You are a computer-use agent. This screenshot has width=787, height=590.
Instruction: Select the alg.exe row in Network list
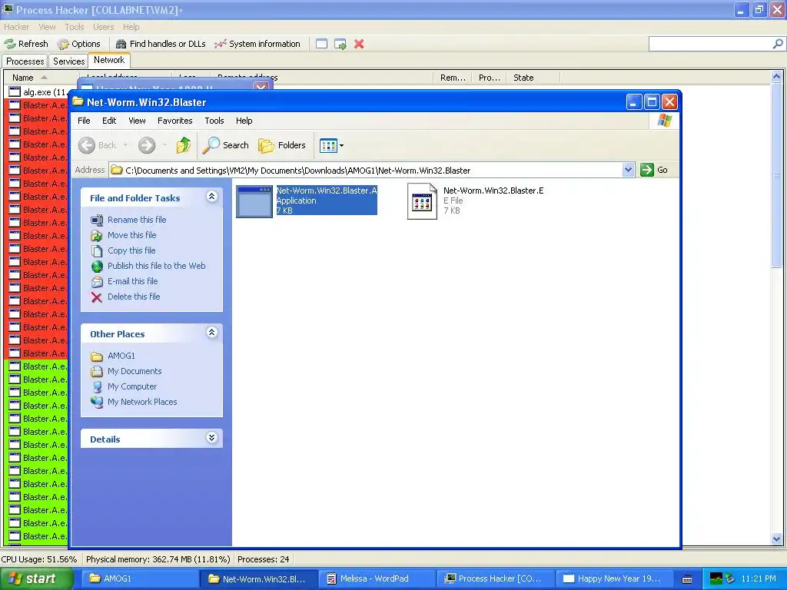click(38, 92)
